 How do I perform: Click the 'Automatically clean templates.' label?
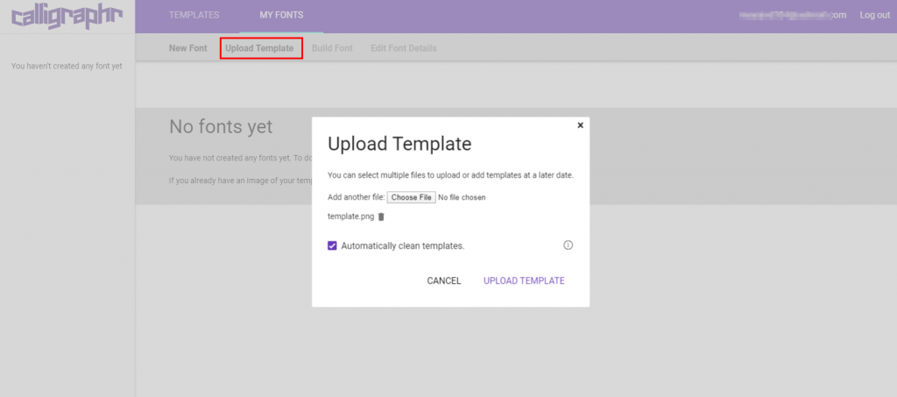coord(403,246)
